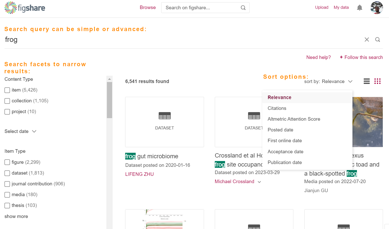The image size is (389, 229).
Task: Open notifications via the bell icon
Action: tap(359, 8)
